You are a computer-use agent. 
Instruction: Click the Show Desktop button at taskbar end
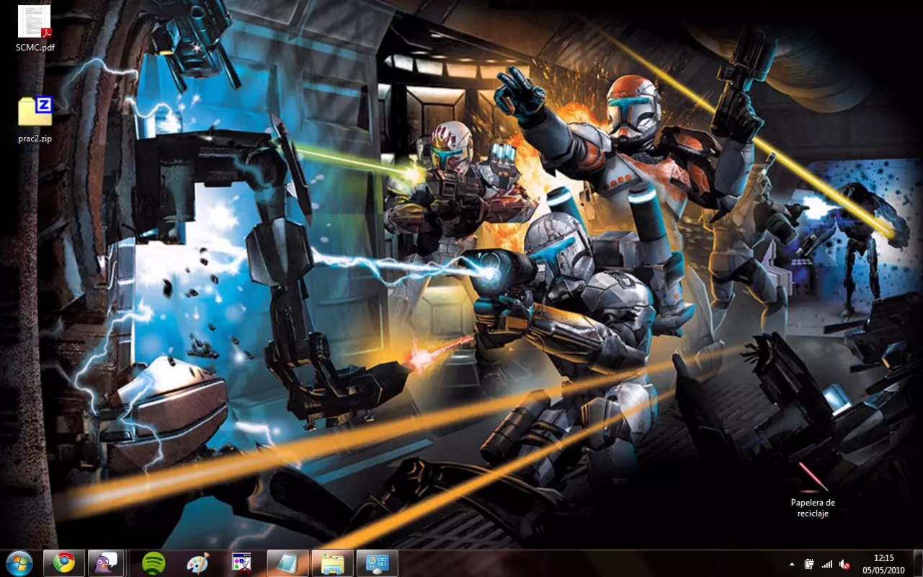coord(917,563)
